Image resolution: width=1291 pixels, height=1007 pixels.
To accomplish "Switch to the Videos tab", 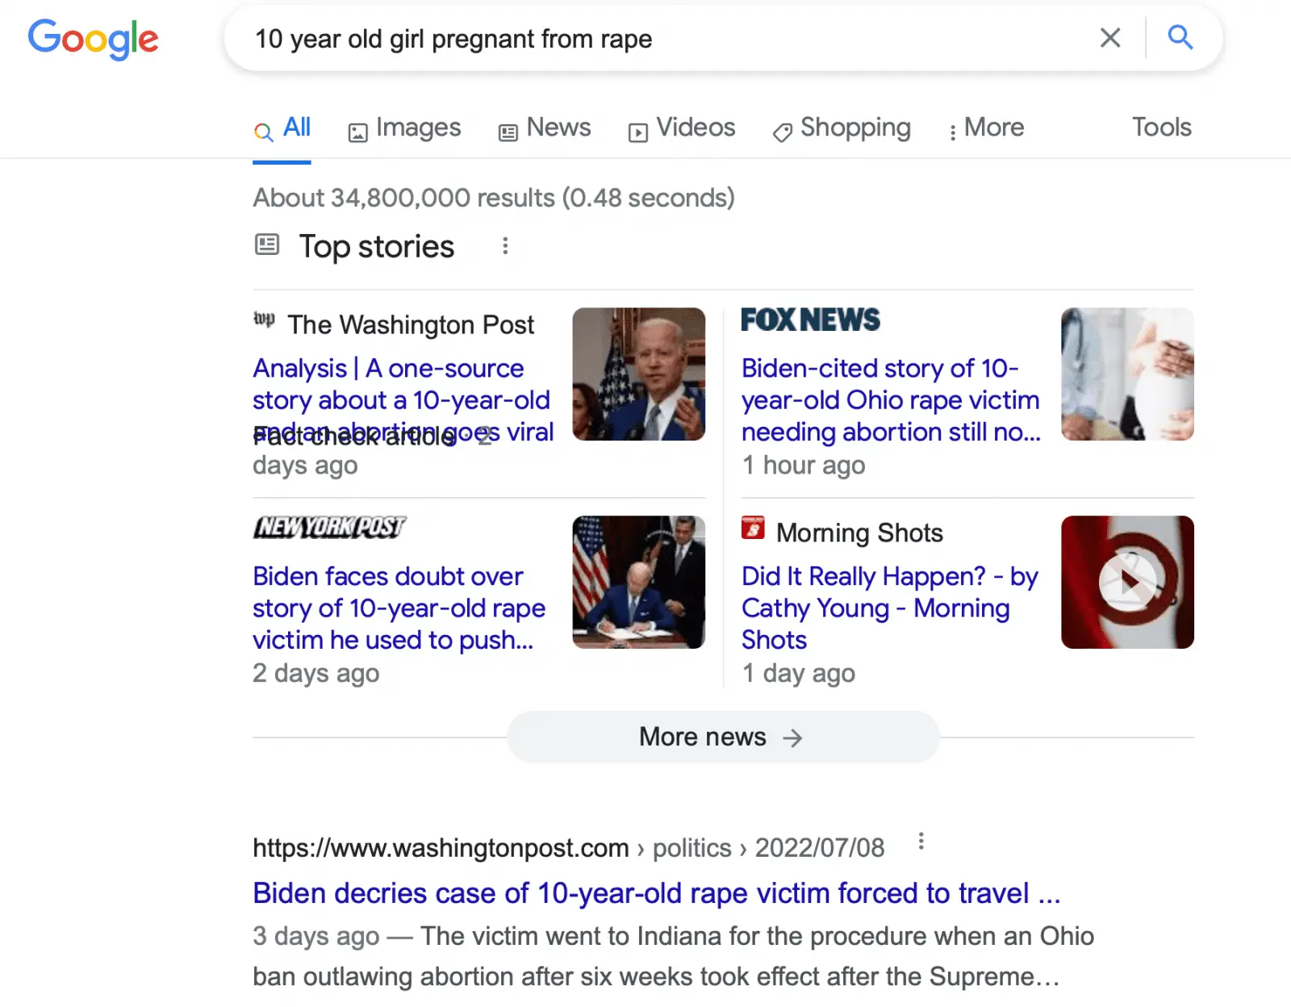I will (x=682, y=128).
